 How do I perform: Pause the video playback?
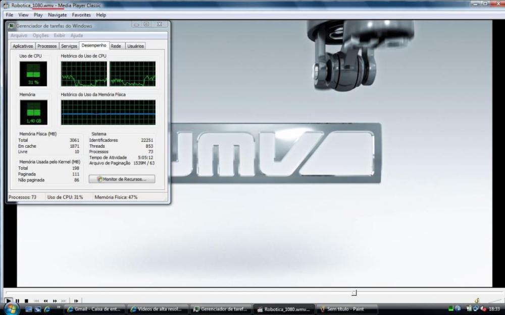[17, 301]
